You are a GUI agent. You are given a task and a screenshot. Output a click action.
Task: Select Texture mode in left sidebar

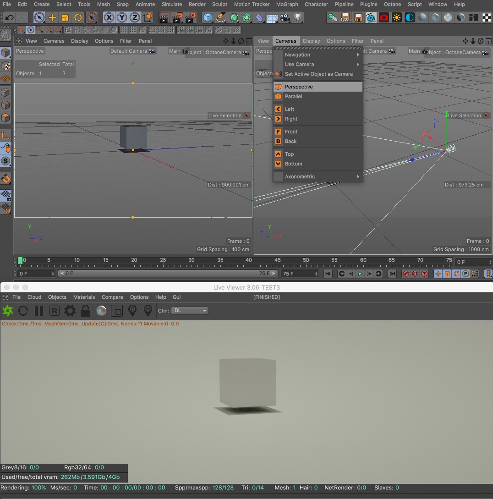pos(6,66)
